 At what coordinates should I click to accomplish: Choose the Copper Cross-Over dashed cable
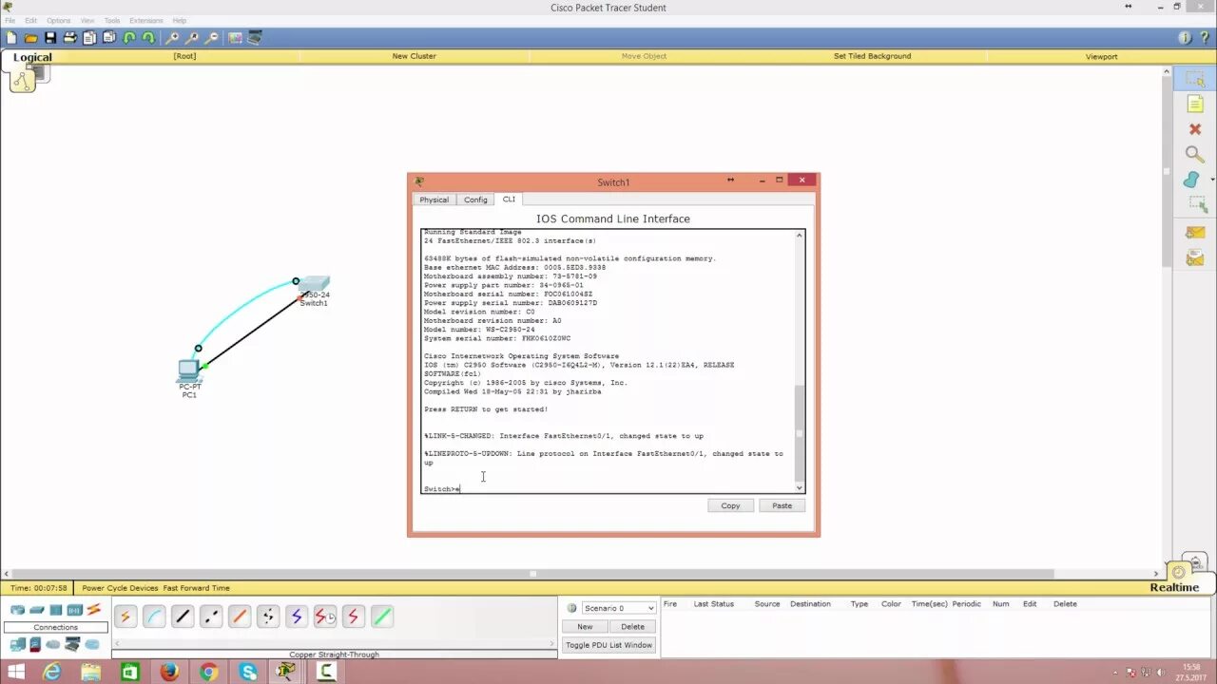pyautogui.click(x=211, y=617)
